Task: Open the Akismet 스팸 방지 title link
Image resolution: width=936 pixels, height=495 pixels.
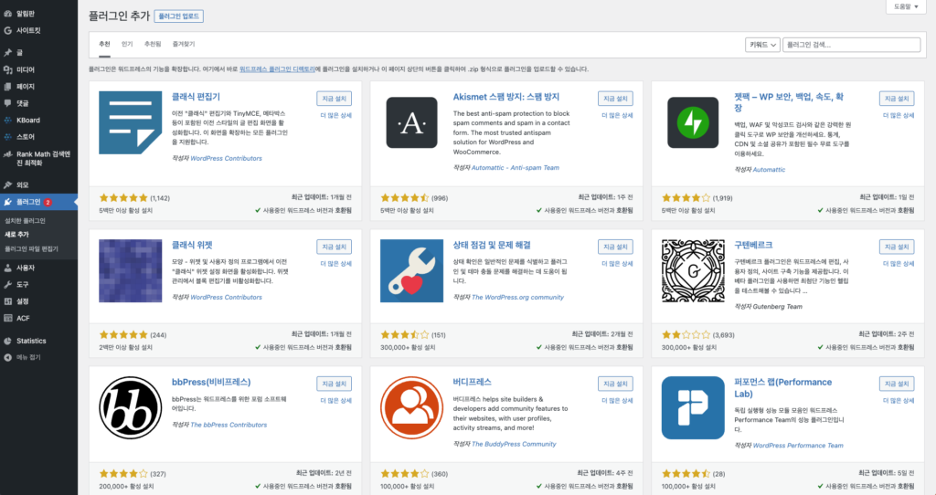Action: 506,97
